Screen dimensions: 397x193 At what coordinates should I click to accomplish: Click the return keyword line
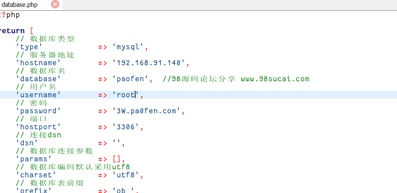pyautogui.click(x=11, y=31)
